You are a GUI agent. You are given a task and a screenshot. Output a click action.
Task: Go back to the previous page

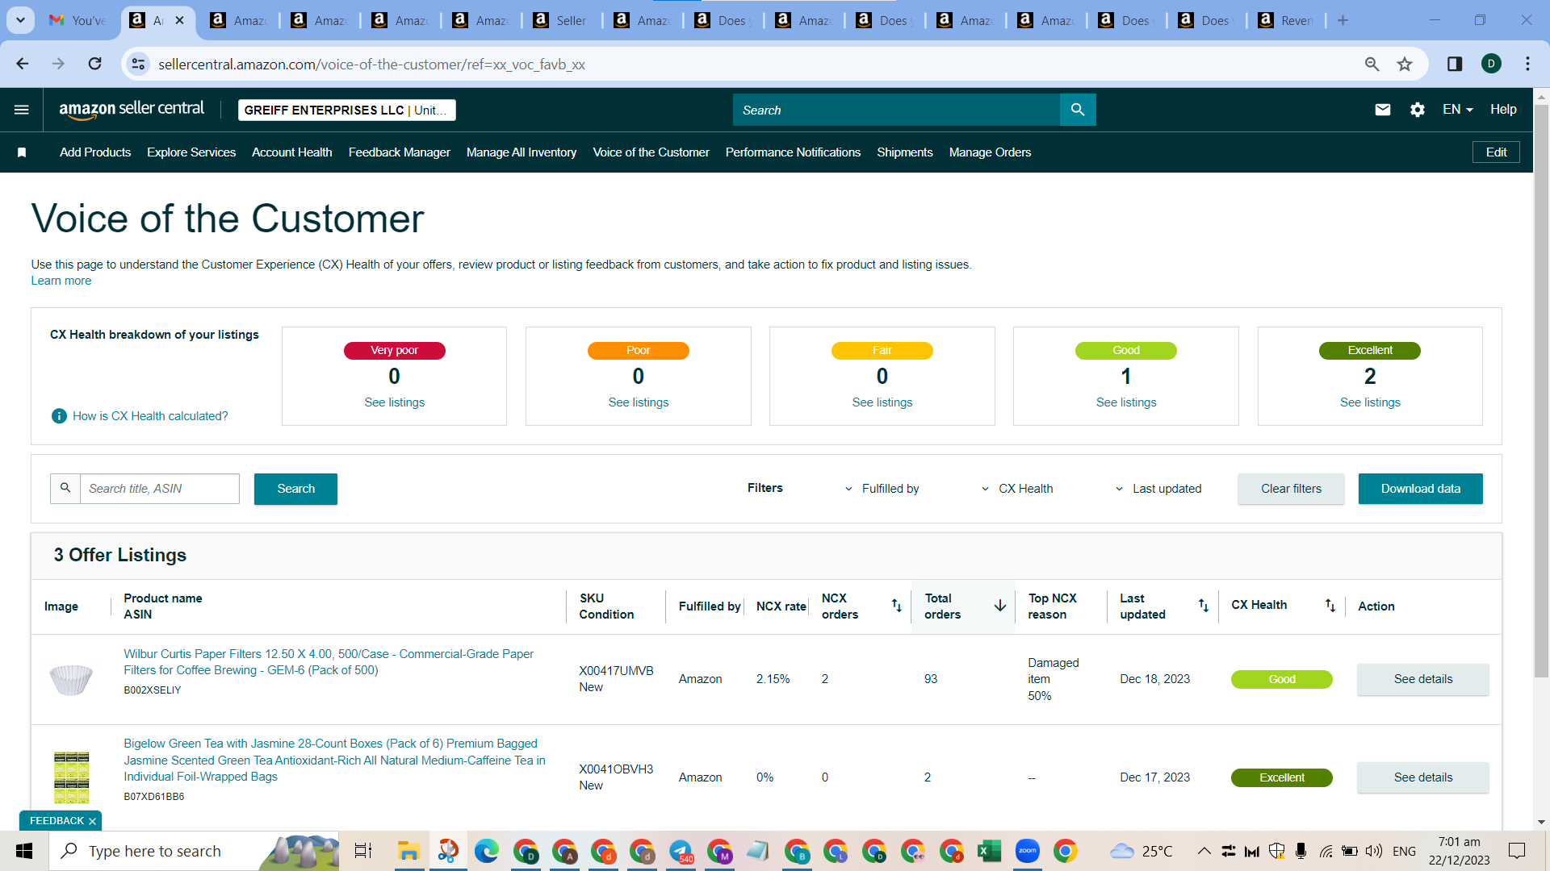pyautogui.click(x=23, y=64)
